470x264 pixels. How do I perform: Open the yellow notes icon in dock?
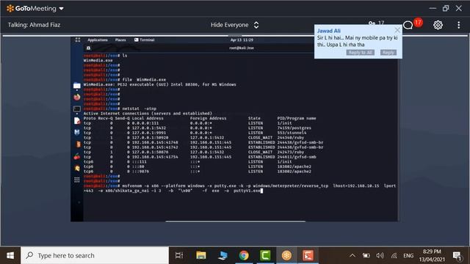77,168
